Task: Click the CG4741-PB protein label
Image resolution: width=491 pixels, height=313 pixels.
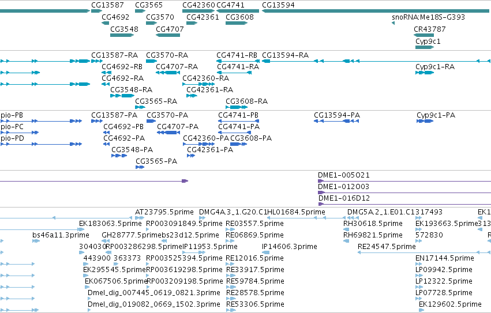Action: pyautogui.click(x=238, y=115)
